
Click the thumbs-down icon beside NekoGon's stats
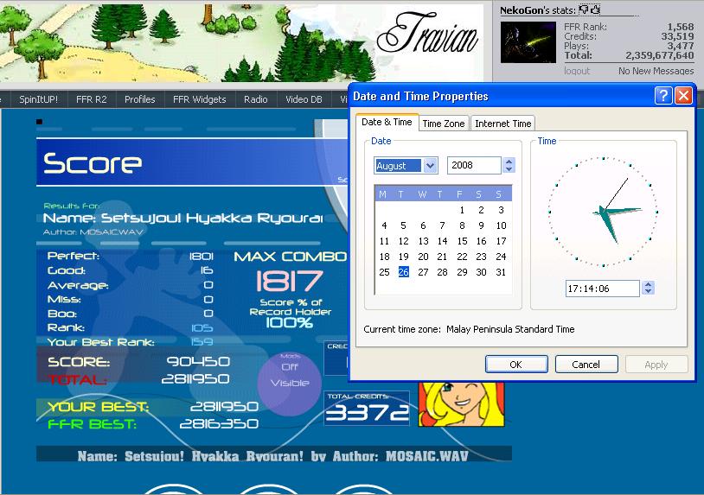(583, 9)
